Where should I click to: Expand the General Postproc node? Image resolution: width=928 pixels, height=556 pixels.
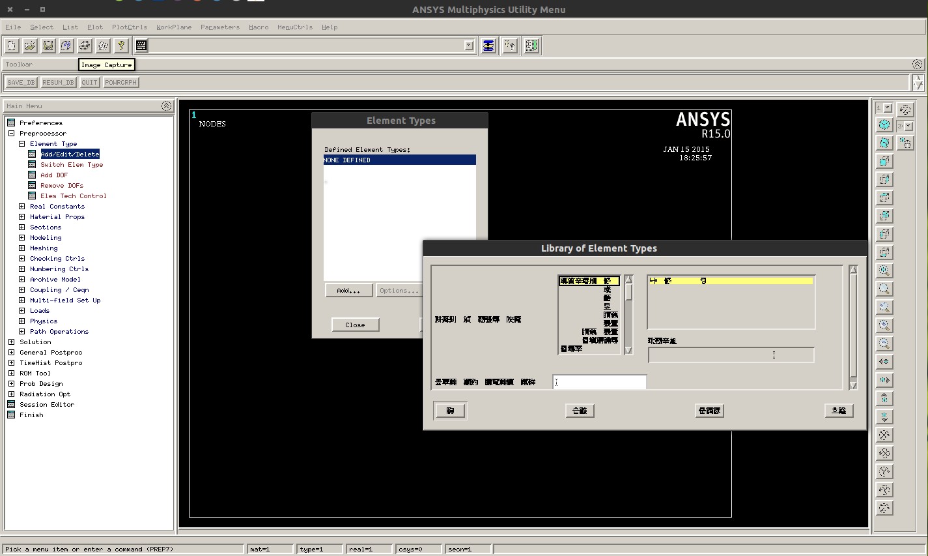[11, 352]
